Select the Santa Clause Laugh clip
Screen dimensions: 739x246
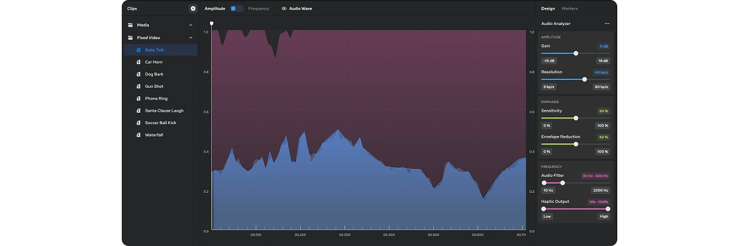[x=164, y=111]
